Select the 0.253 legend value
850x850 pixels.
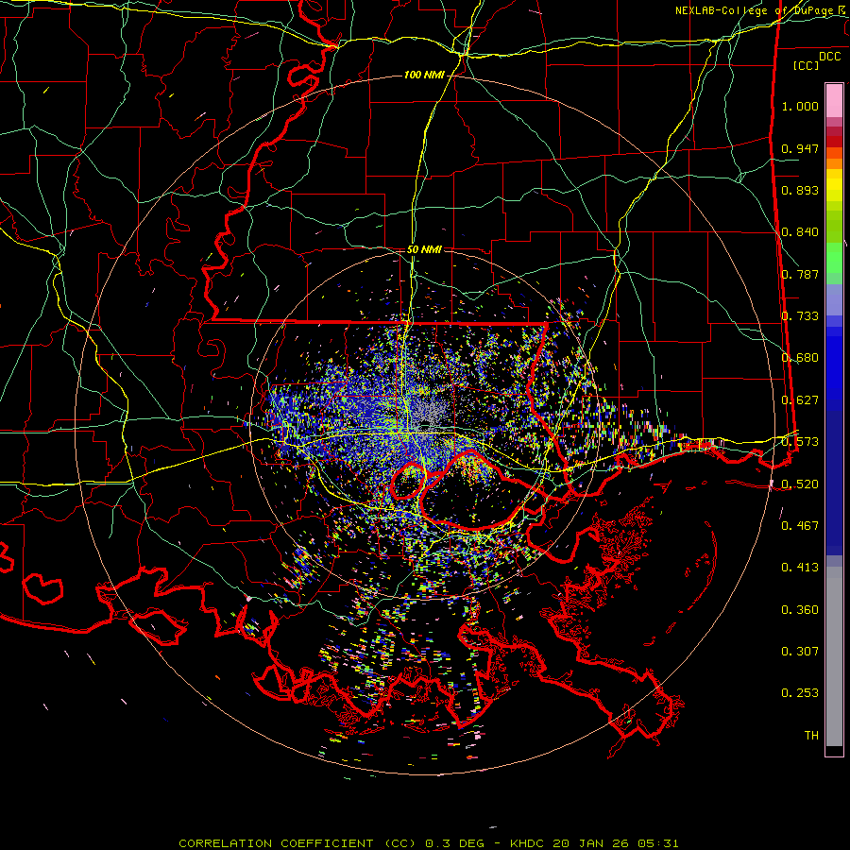[x=800, y=693]
